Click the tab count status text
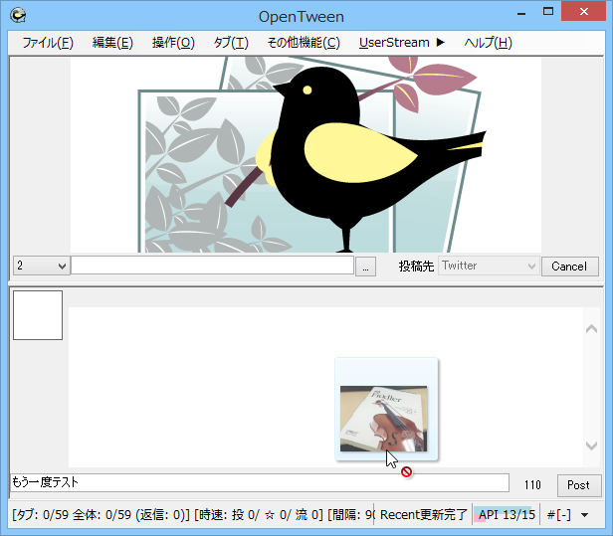Viewport: 613px width, 536px height. pyautogui.click(x=191, y=515)
